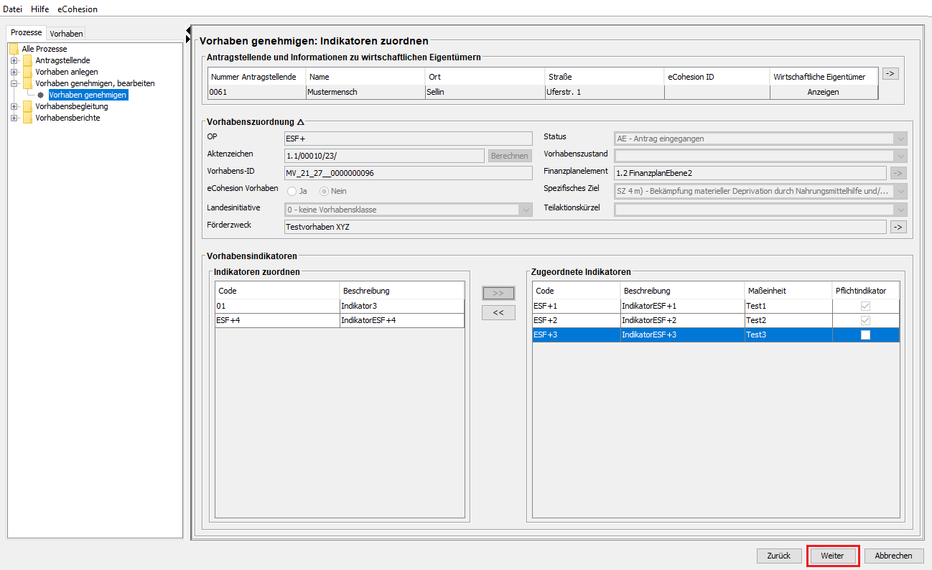Select 'Ja' radio for eCohesion Vorhaben
Screen dimensions: 932x570
(x=292, y=191)
